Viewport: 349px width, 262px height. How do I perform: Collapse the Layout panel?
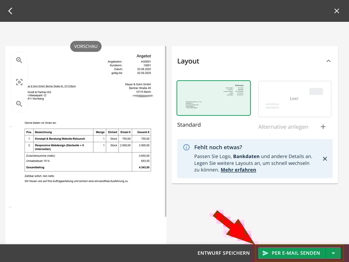click(328, 61)
